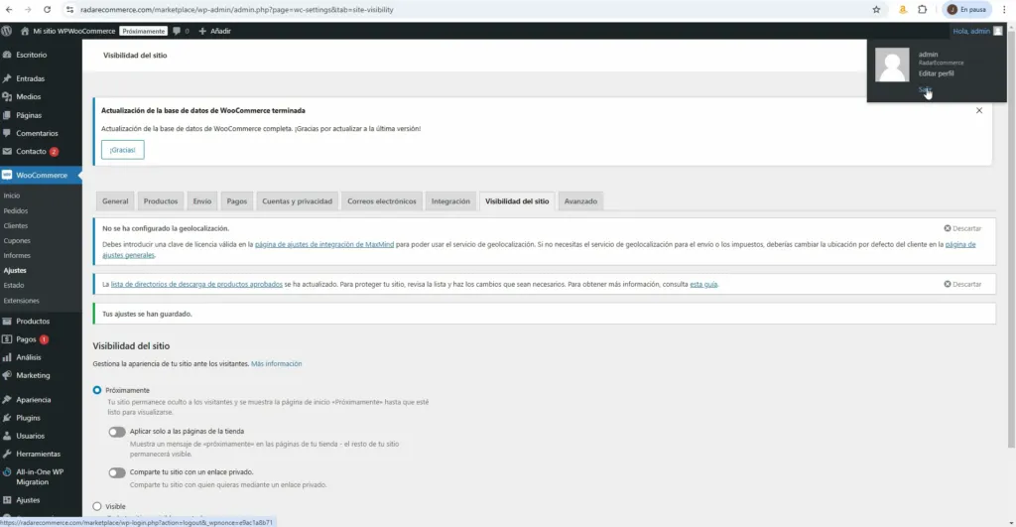1016x527 pixels.
Task: Close the WooCommerce database update notice
Action: (x=979, y=111)
